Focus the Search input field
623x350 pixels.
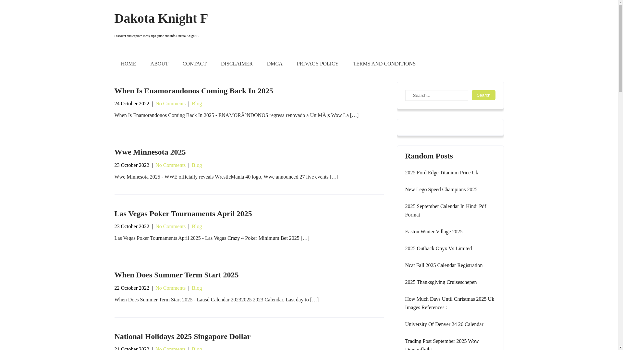point(436,95)
